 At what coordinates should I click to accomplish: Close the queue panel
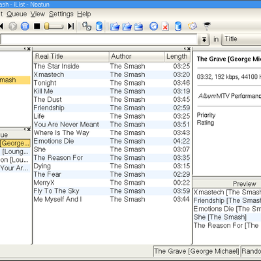(29, 130)
